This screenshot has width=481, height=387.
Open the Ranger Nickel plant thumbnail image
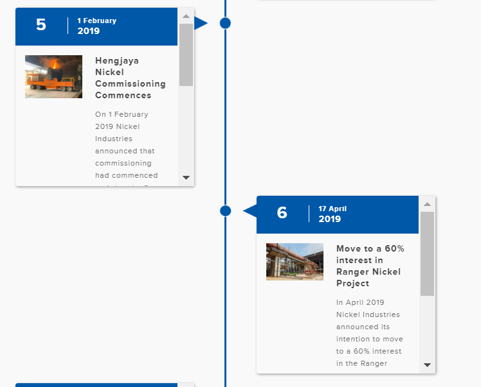coord(295,262)
